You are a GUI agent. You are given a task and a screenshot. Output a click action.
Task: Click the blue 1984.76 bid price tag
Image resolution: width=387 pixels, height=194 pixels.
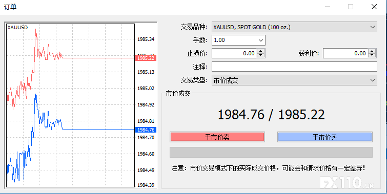click(x=146, y=130)
